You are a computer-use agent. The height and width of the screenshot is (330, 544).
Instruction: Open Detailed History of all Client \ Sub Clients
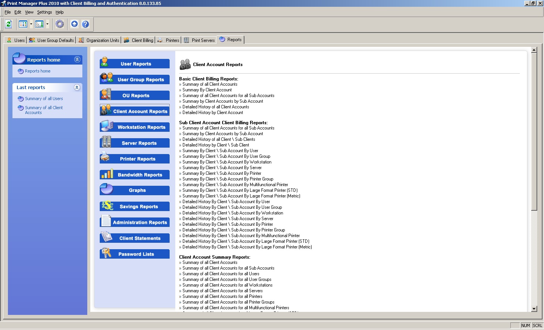pyautogui.click(x=219, y=139)
